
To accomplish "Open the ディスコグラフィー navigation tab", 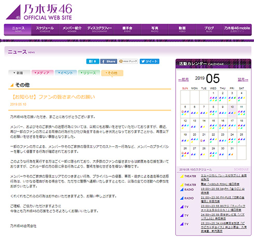I will (x=100, y=30).
